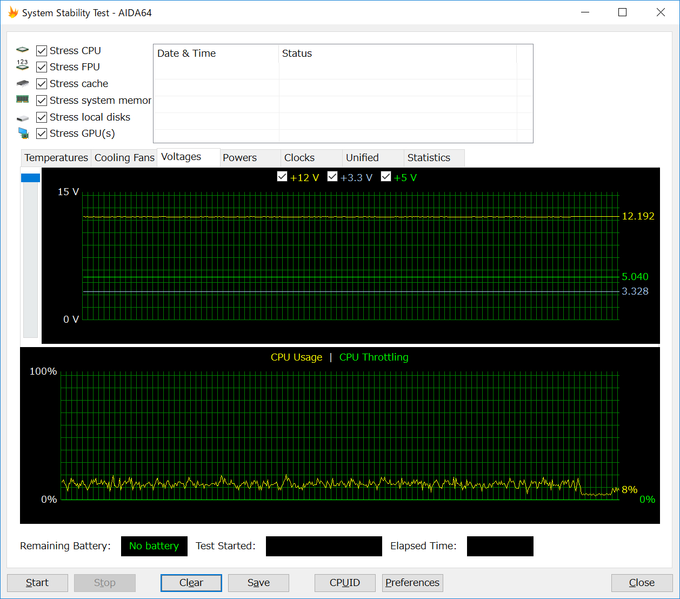This screenshot has width=680, height=599.
Task: Click the local disk drive icon
Action: [x=22, y=118]
